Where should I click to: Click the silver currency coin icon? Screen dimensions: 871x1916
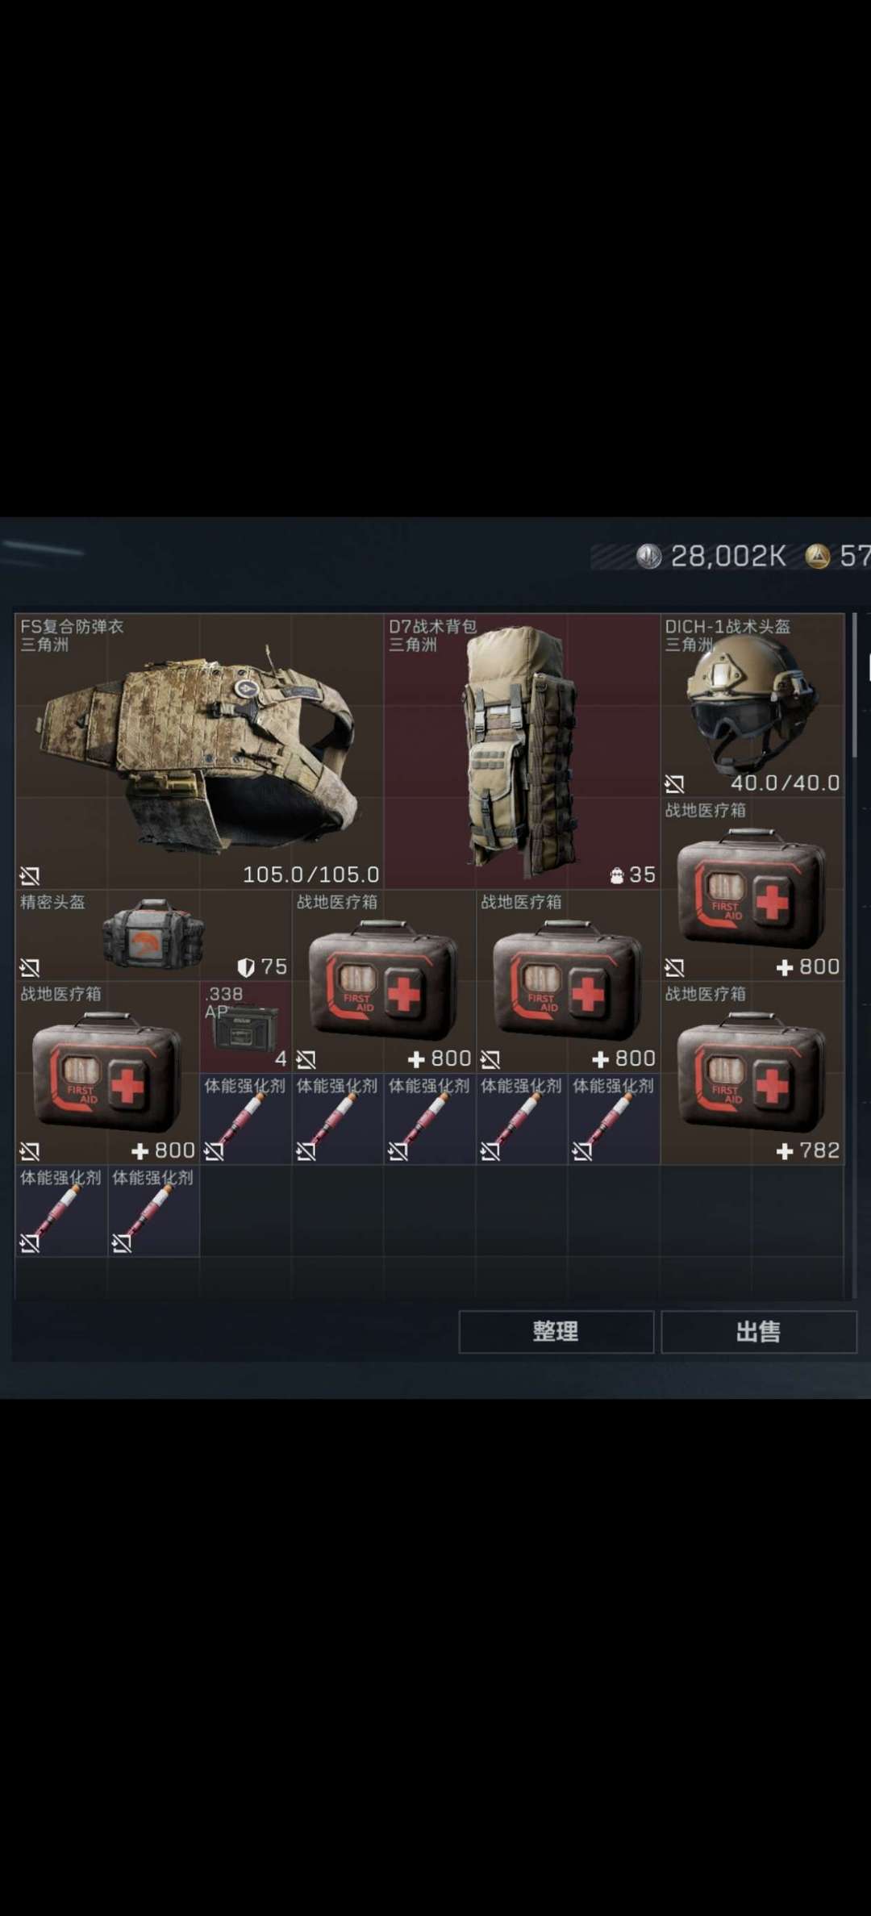click(x=649, y=556)
